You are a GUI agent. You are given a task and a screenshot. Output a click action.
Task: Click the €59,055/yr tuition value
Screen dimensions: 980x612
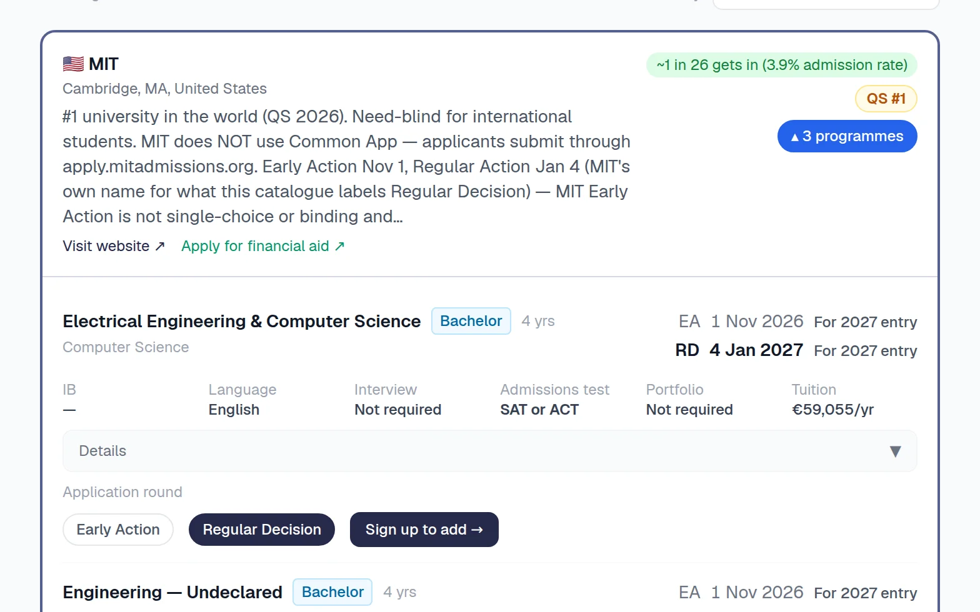[x=832, y=410]
